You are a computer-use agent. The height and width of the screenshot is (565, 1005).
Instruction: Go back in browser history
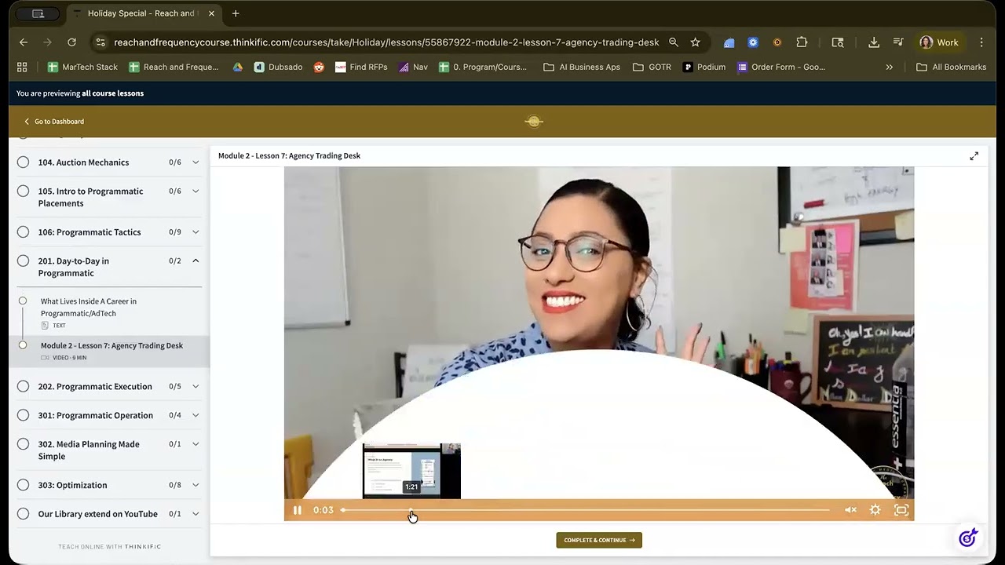click(24, 42)
